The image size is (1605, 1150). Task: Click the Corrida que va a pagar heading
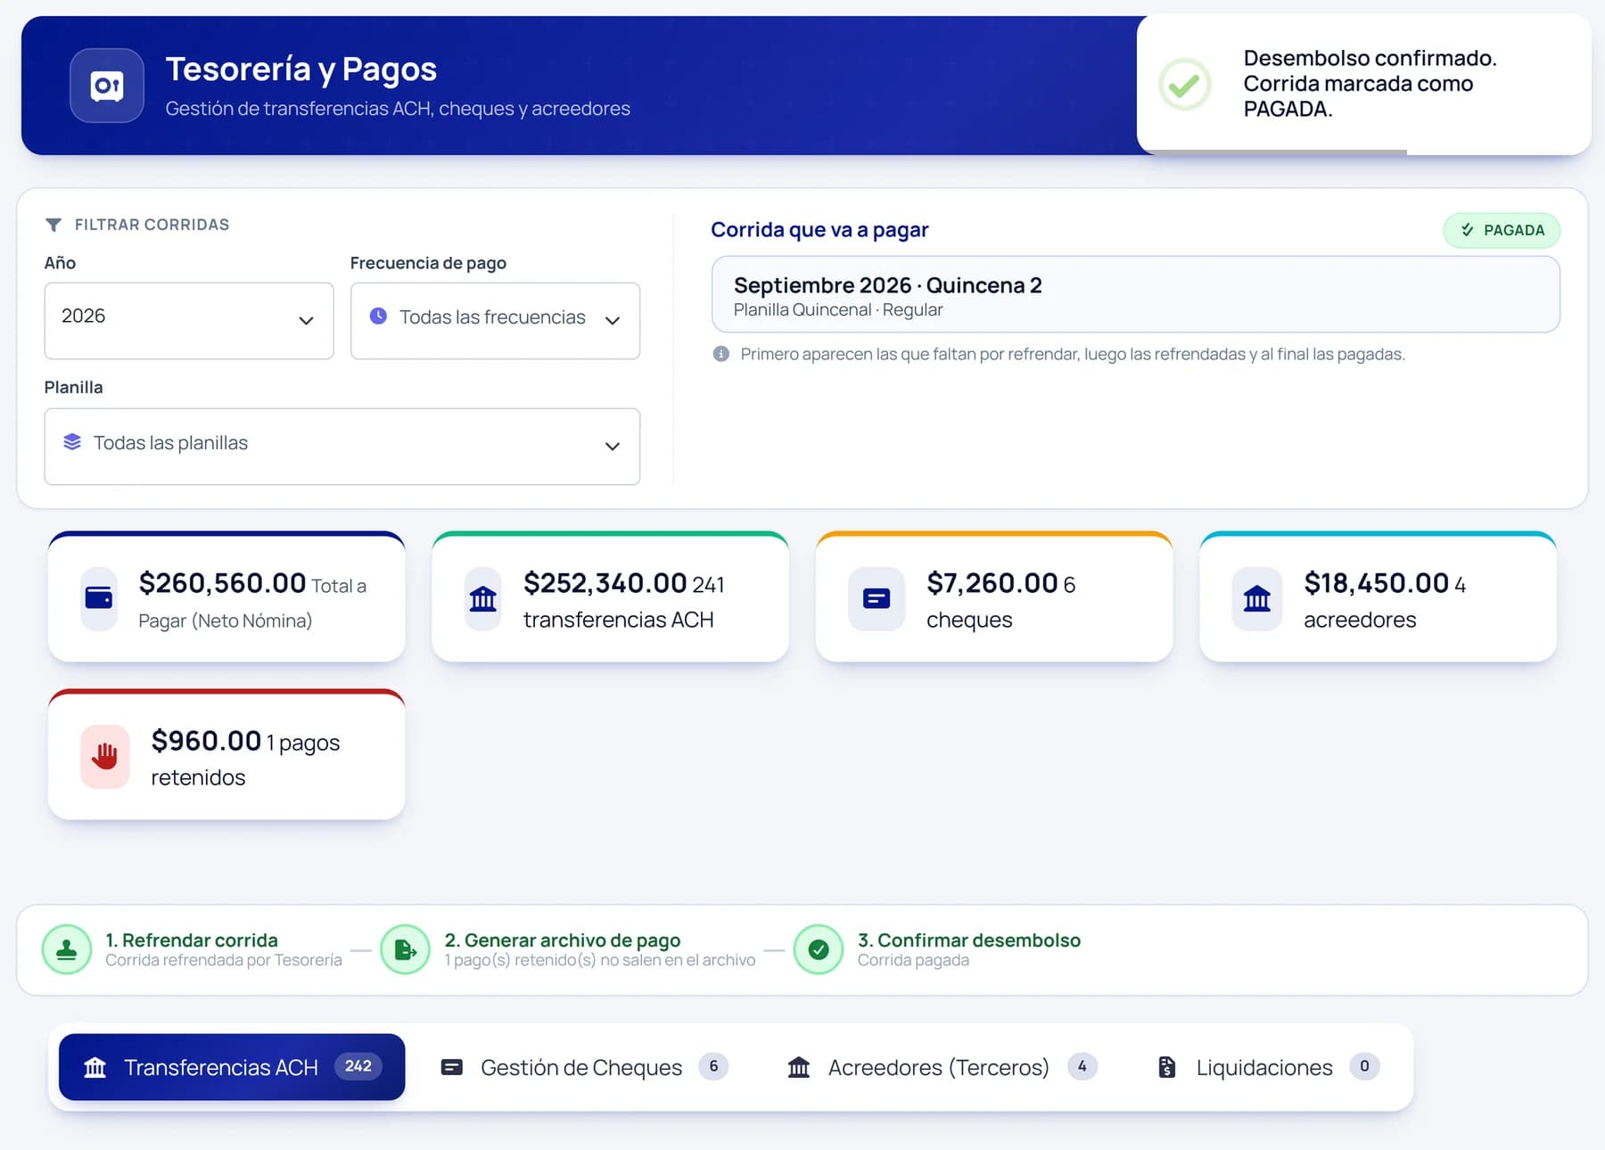[819, 230]
